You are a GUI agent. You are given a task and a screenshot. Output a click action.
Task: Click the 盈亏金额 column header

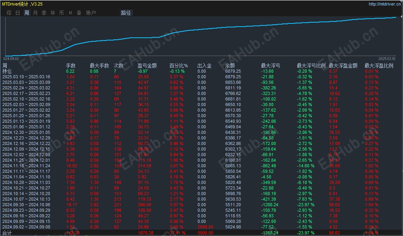(x=147, y=66)
